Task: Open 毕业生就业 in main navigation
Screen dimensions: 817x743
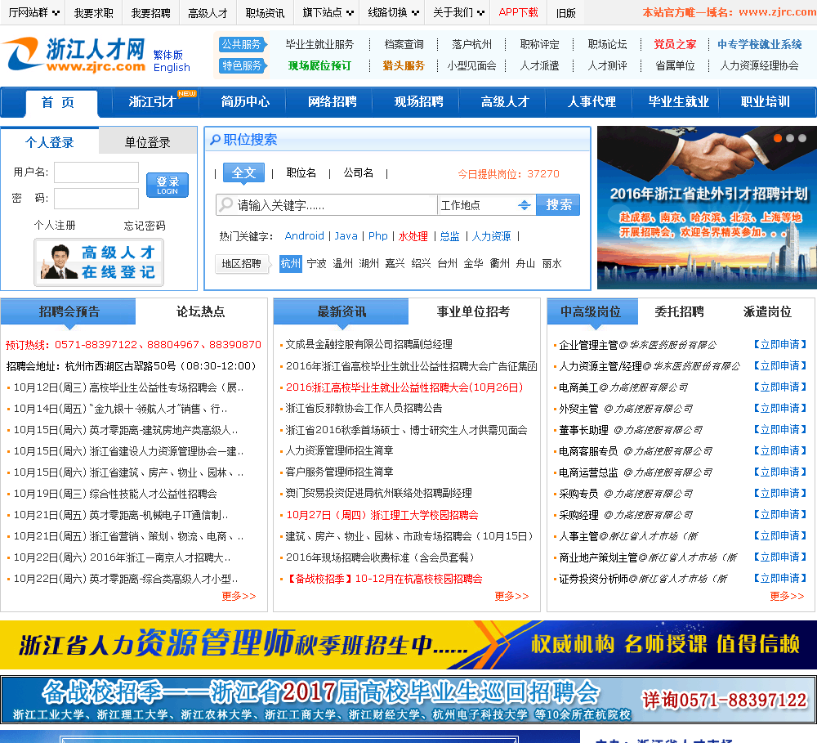Action: tap(678, 101)
